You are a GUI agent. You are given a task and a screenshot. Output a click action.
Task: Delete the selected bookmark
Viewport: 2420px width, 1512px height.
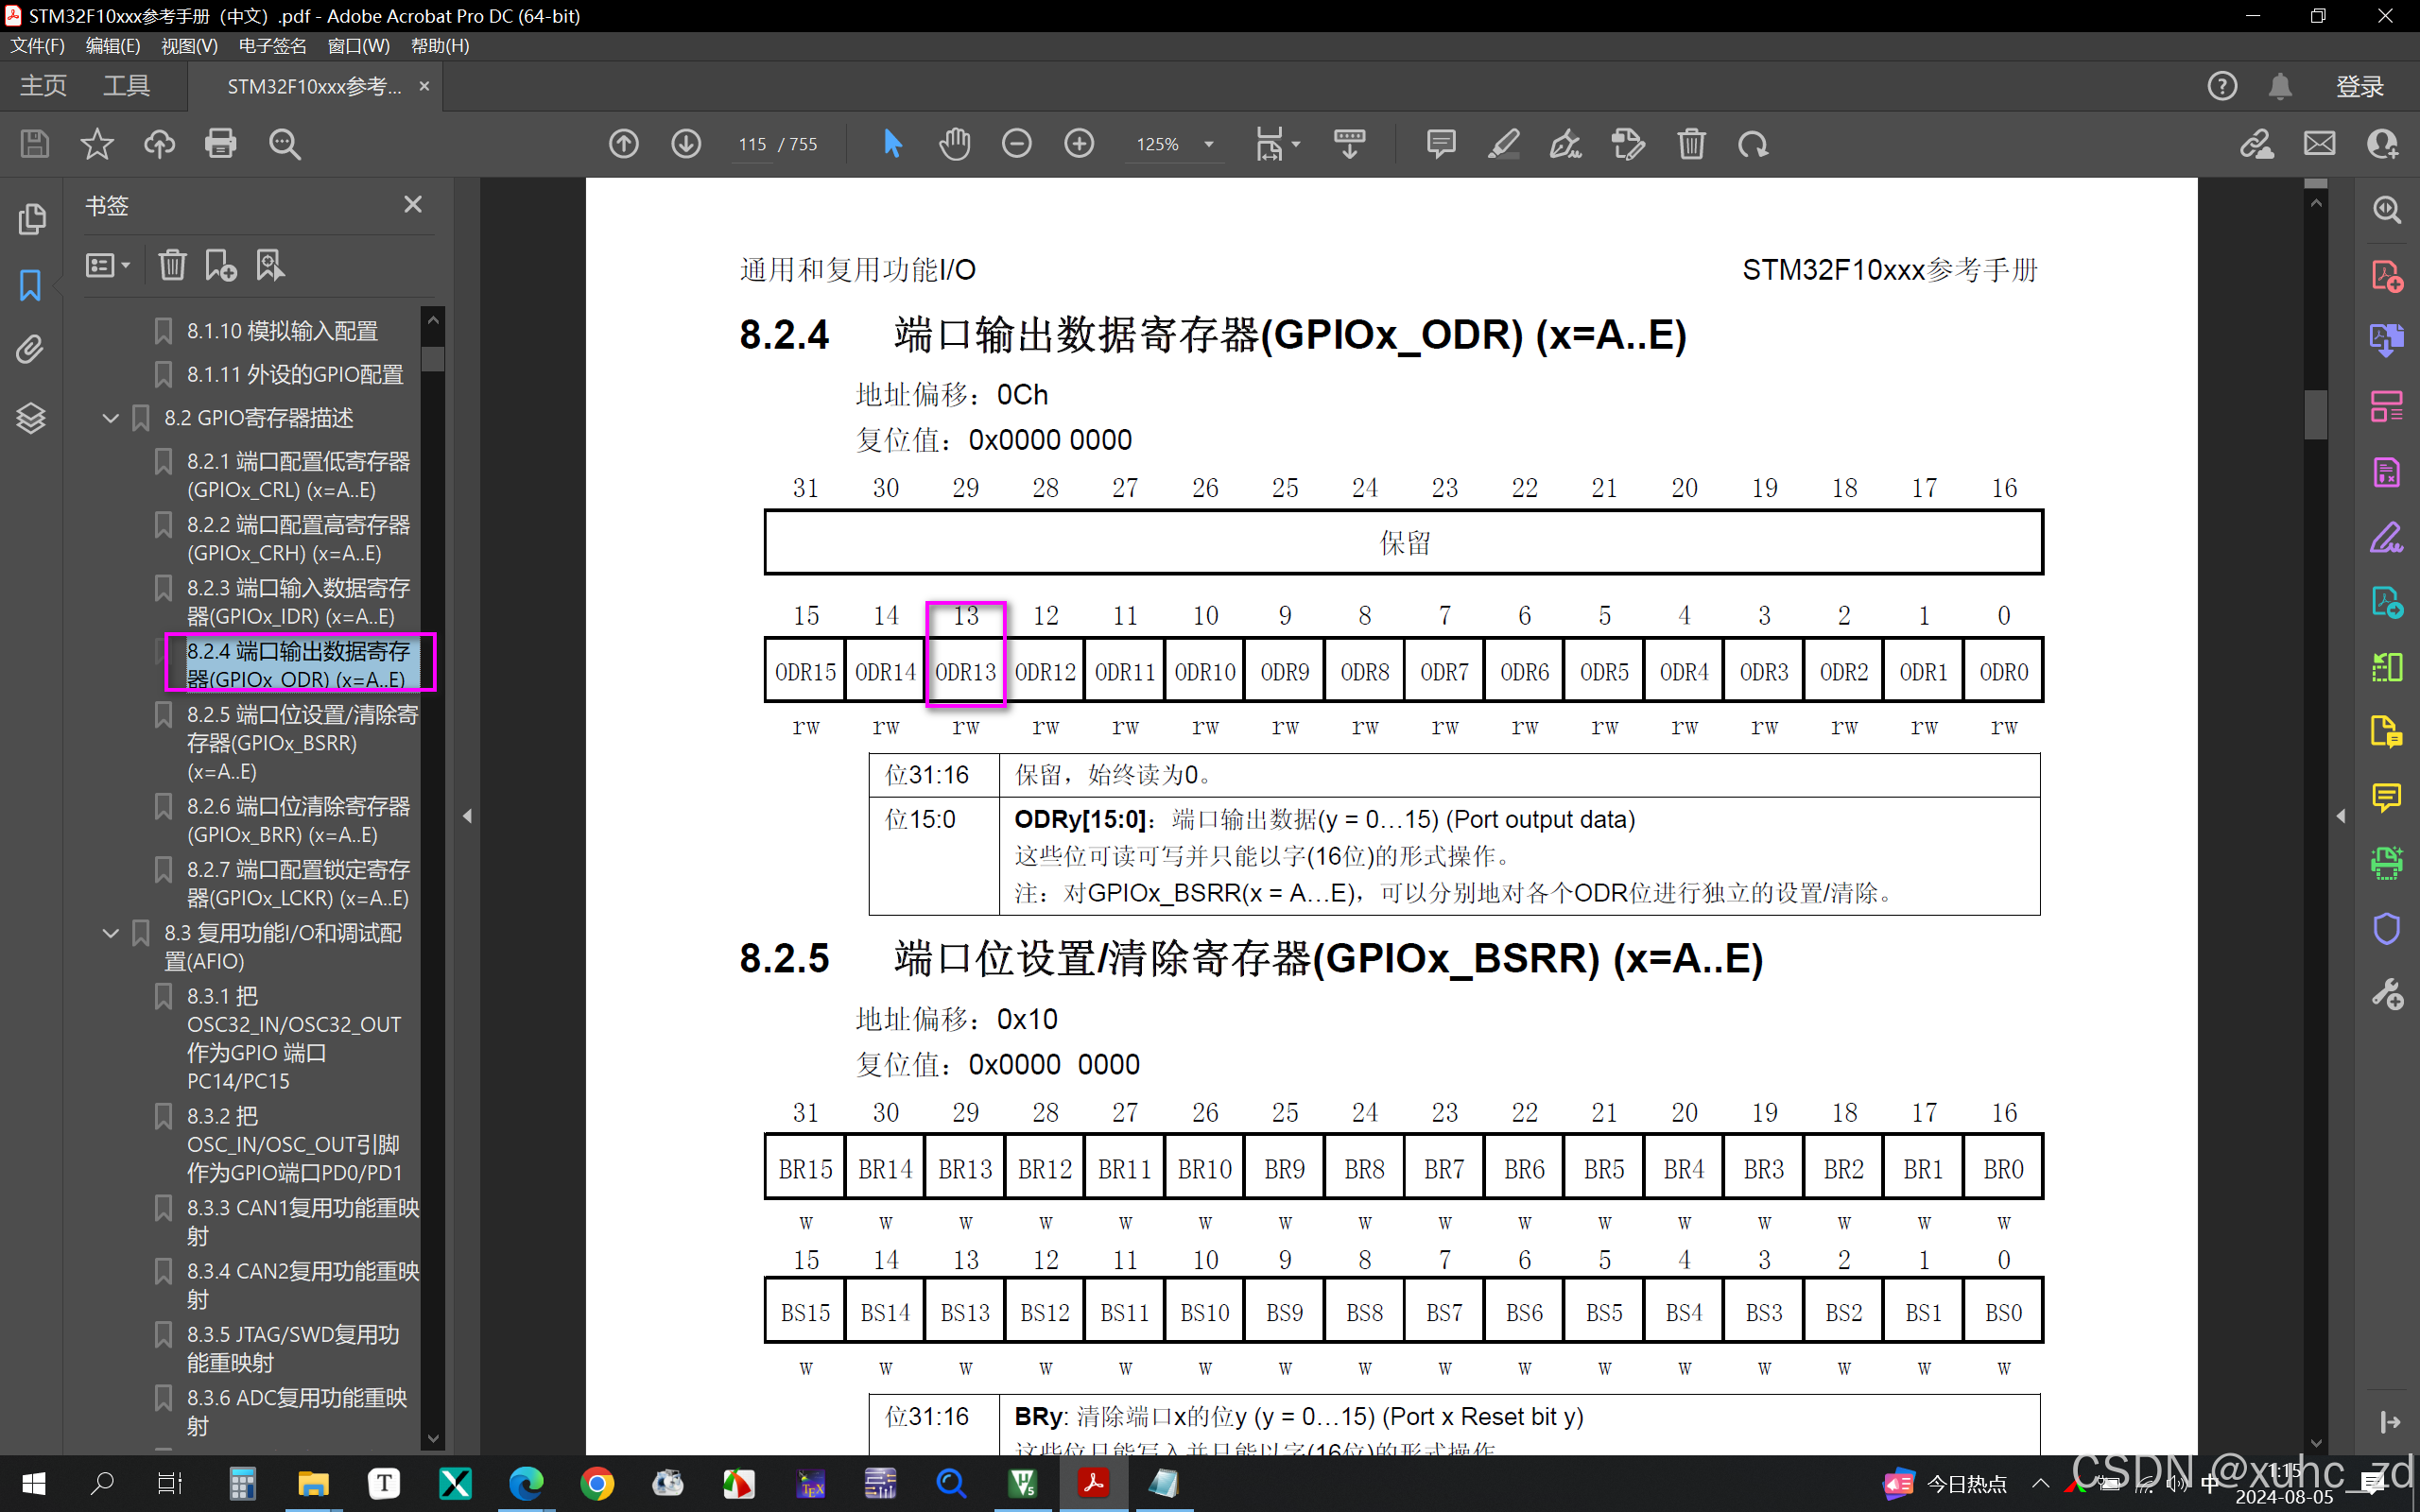point(172,265)
